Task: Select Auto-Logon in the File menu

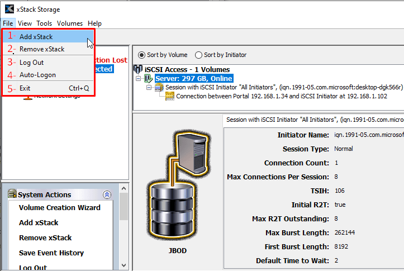Action: [x=37, y=75]
